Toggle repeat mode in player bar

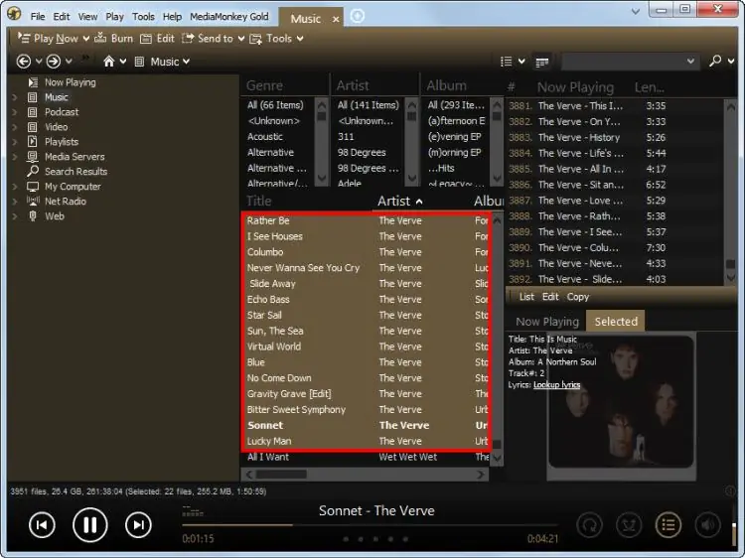click(x=590, y=525)
